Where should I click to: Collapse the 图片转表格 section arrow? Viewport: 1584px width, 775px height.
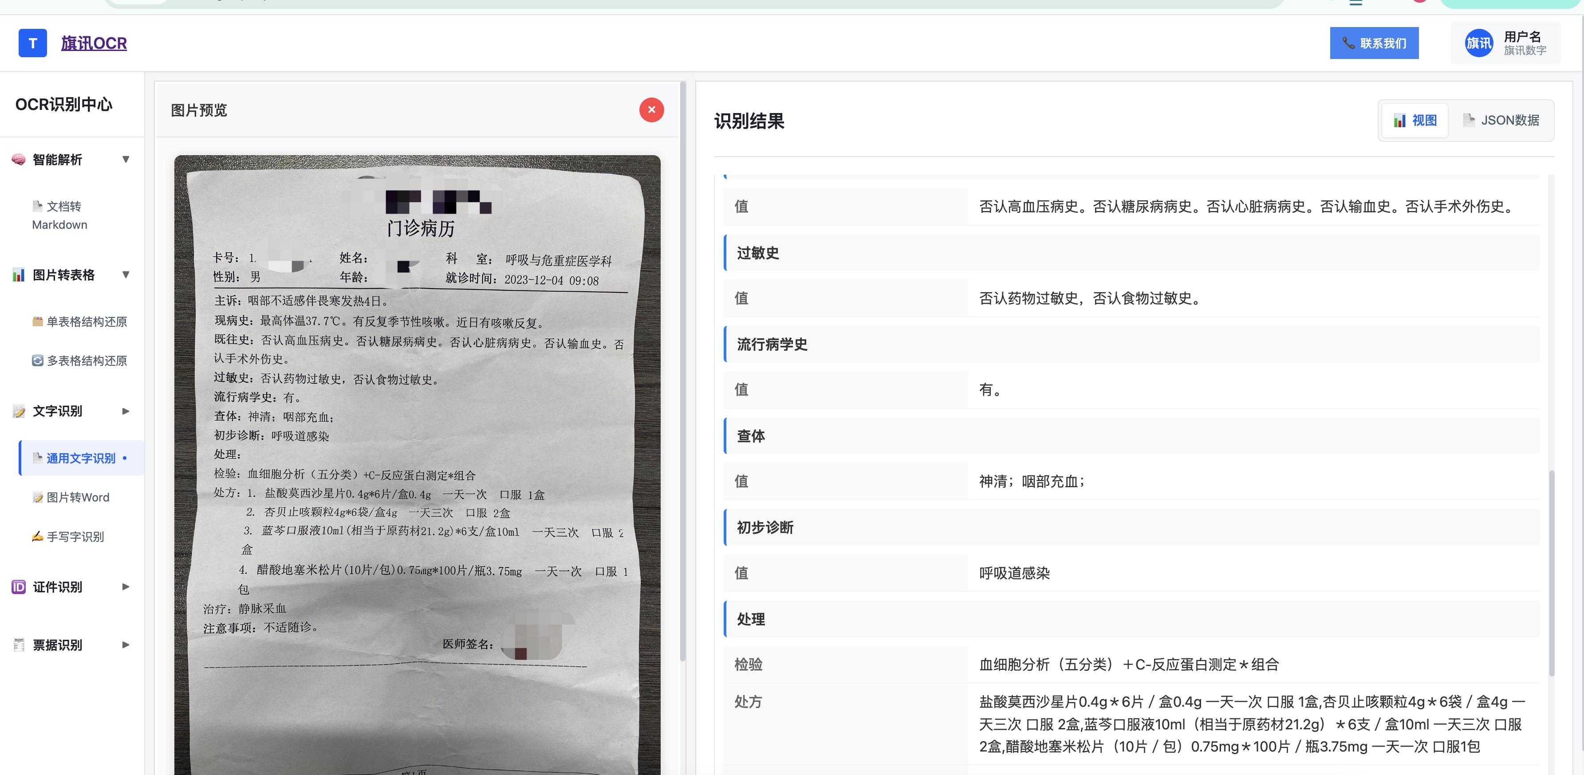[x=126, y=275]
